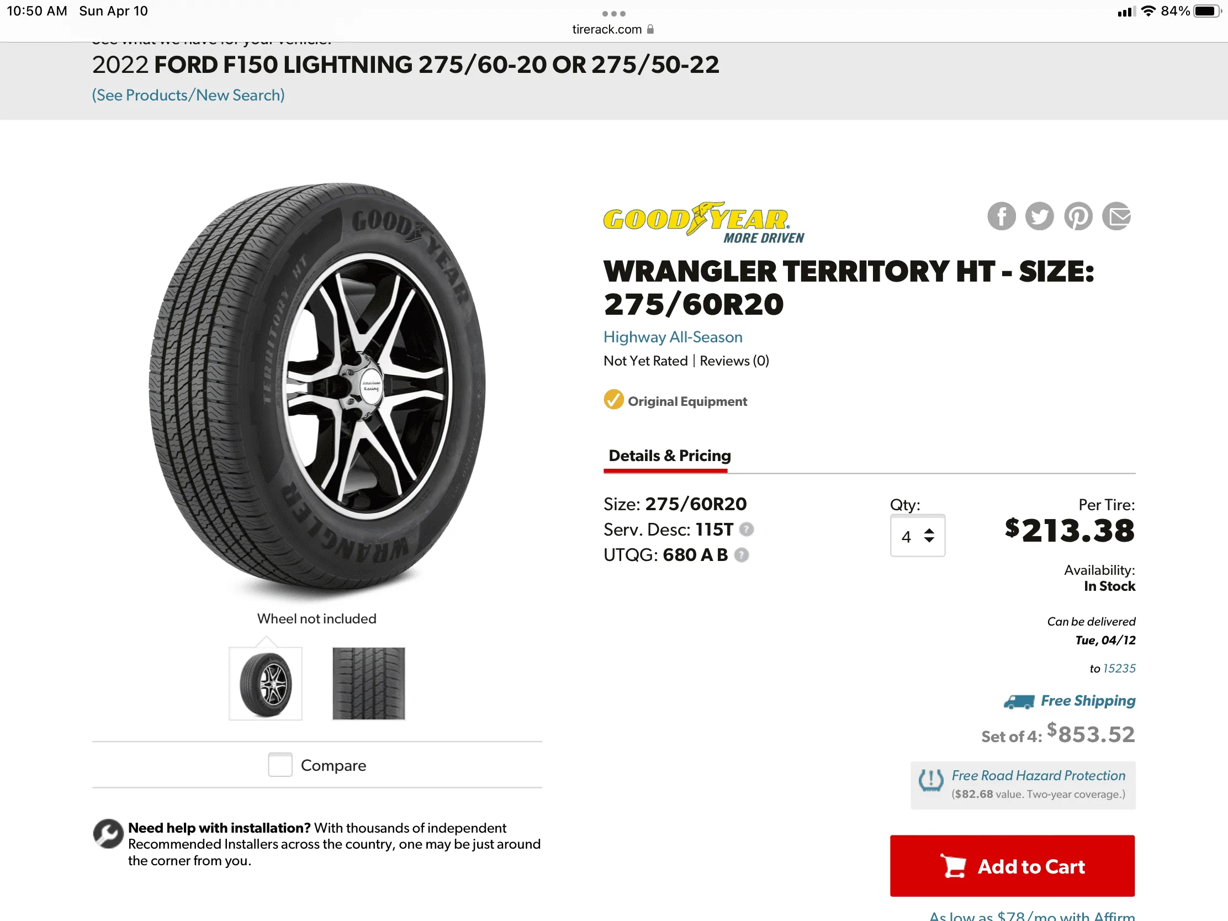Image resolution: width=1228 pixels, height=921 pixels.
Task: Click the Add to Cart button
Action: tap(1012, 866)
